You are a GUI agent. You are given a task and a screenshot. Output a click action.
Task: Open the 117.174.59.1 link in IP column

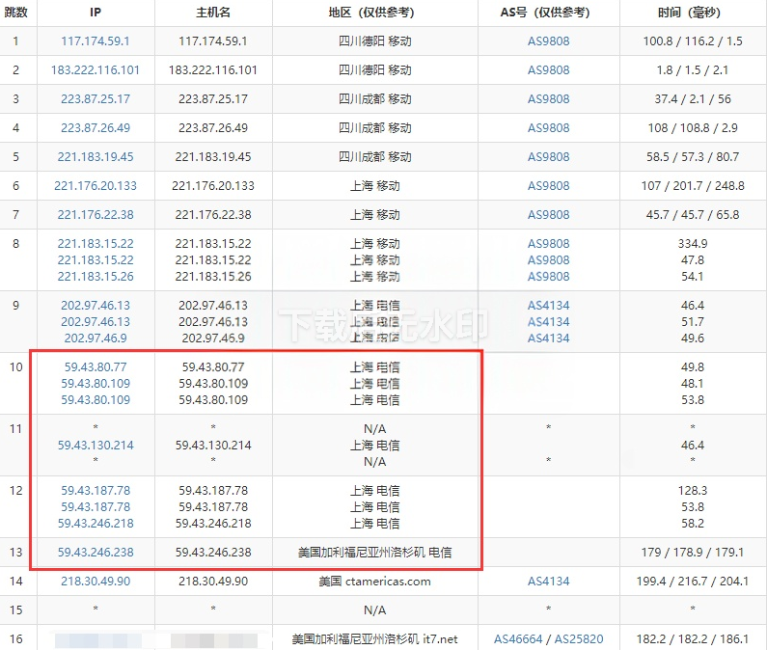pyautogui.click(x=95, y=41)
